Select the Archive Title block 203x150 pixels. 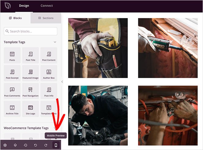pyautogui.click(x=12, y=109)
